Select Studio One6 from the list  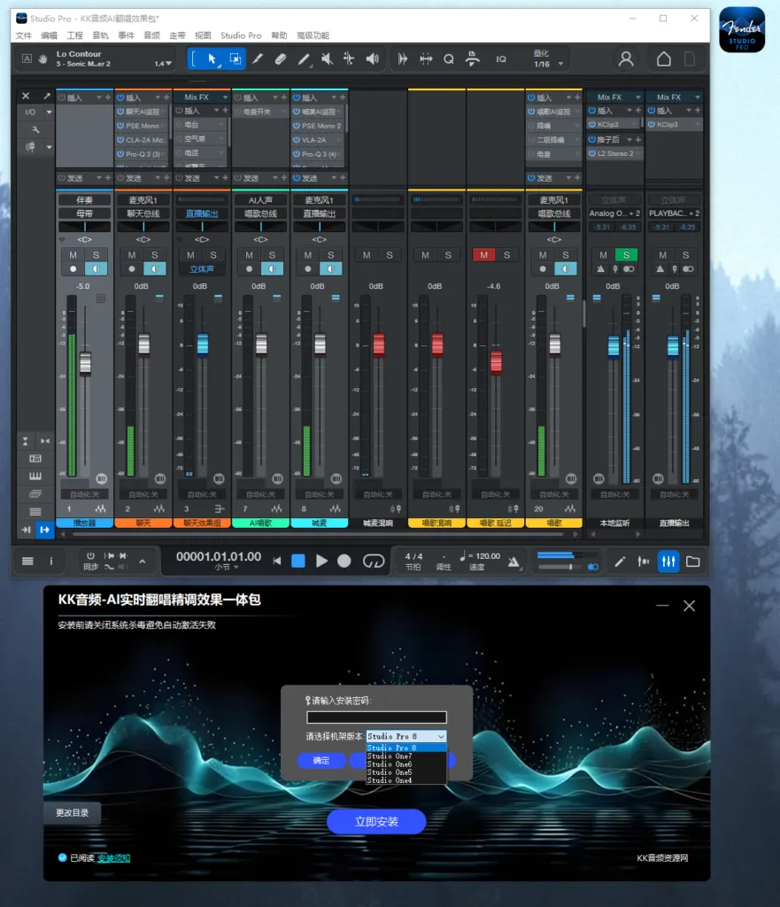point(405,764)
